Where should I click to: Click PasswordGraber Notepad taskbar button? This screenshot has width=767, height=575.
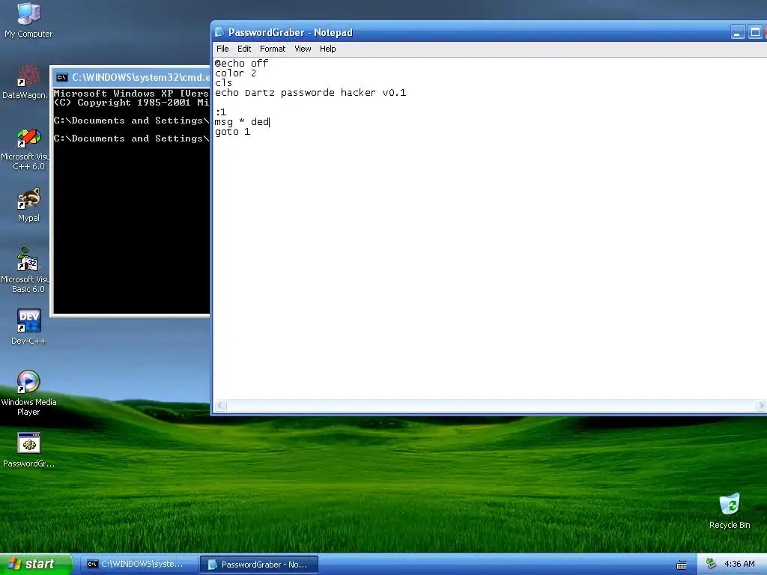[x=259, y=565]
